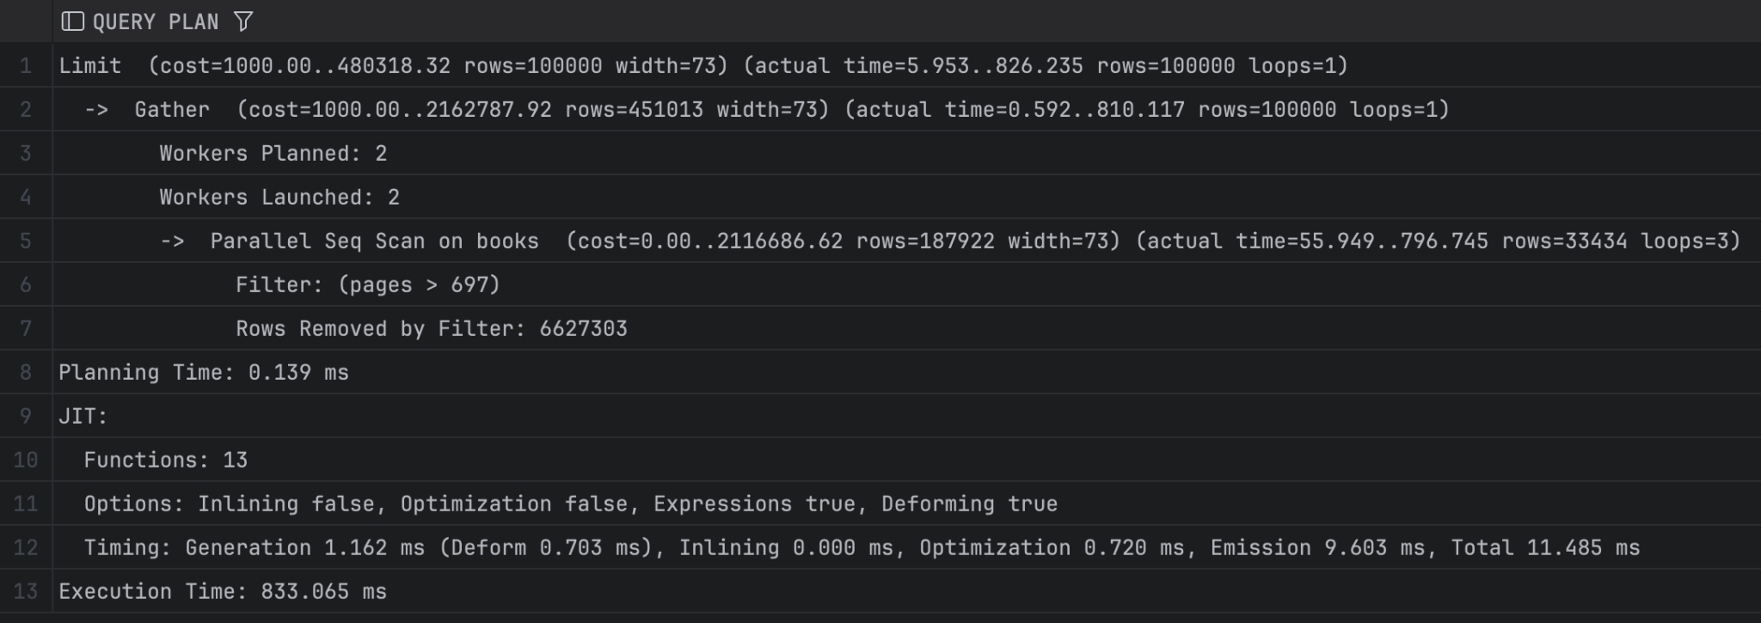1761x623 pixels.
Task: Select the Planning Time: 0.139 ms cell
Action: (204, 373)
